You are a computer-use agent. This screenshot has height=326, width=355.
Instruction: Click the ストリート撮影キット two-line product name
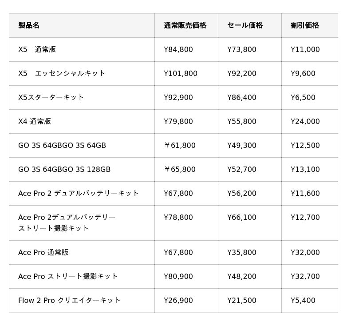(67, 223)
